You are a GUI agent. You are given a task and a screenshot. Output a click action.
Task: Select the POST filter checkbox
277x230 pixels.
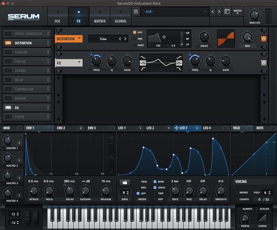[135, 45]
